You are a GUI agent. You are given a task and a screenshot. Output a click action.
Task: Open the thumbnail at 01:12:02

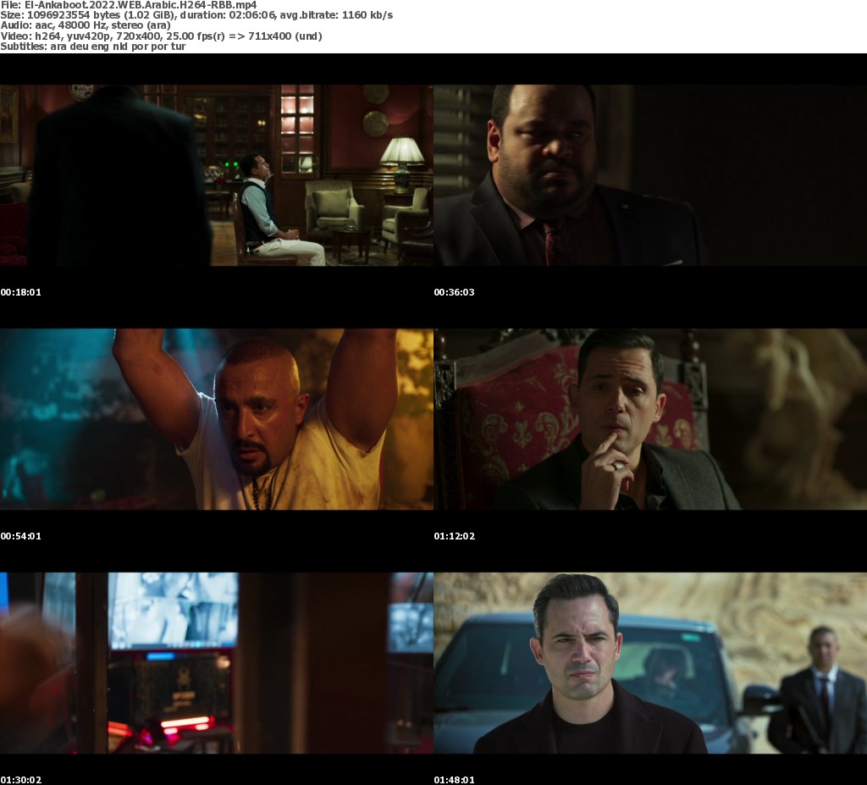click(x=650, y=419)
